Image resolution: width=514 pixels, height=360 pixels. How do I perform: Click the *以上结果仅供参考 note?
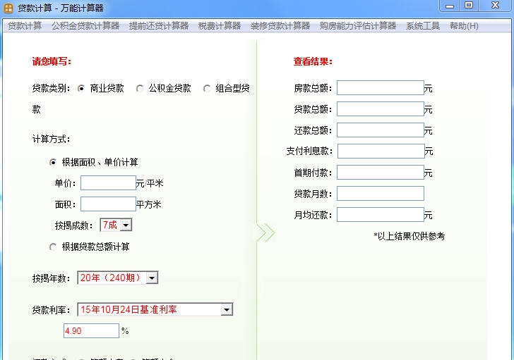[409, 236]
